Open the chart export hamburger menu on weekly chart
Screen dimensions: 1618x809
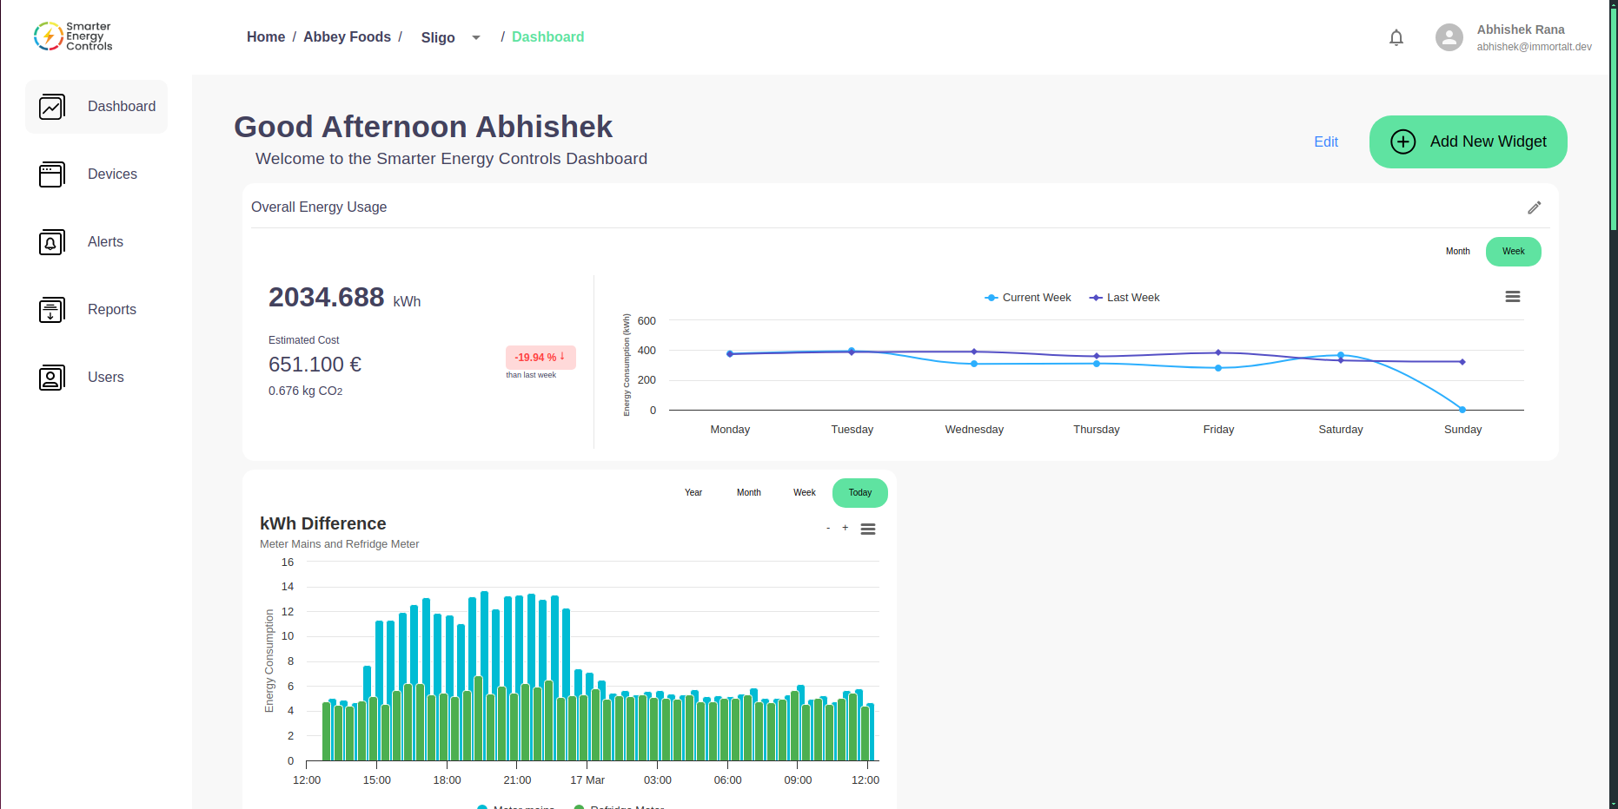point(1514,296)
